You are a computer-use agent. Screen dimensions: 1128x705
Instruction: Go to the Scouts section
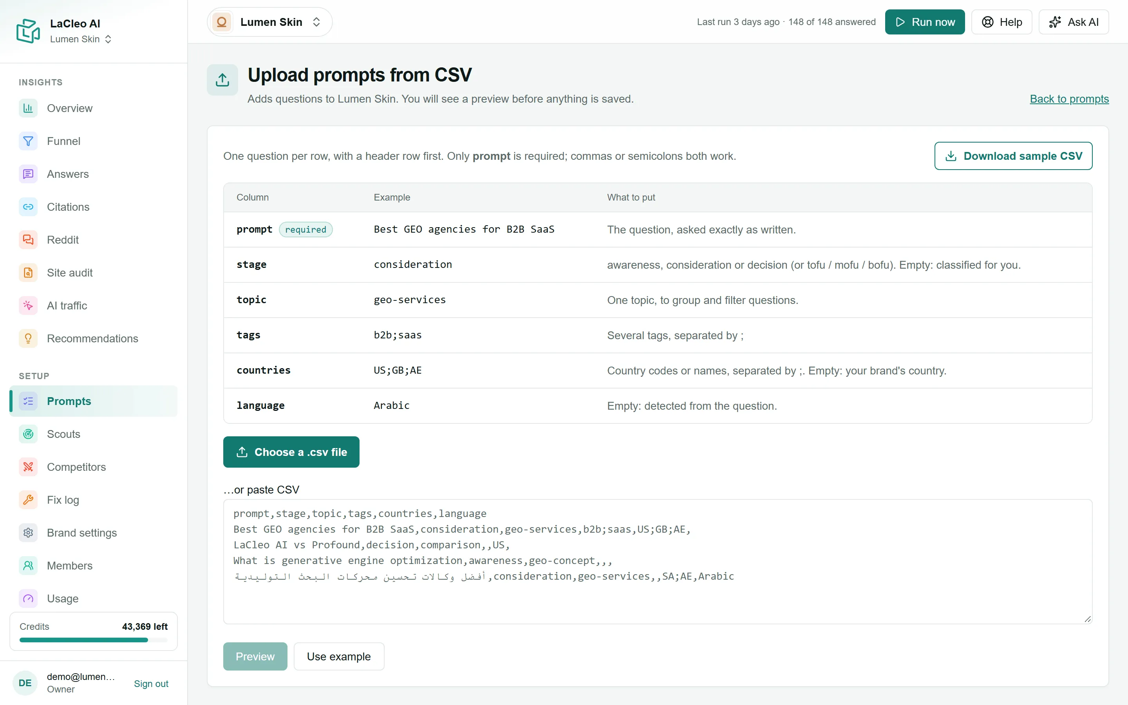click(x=93, y=434)
